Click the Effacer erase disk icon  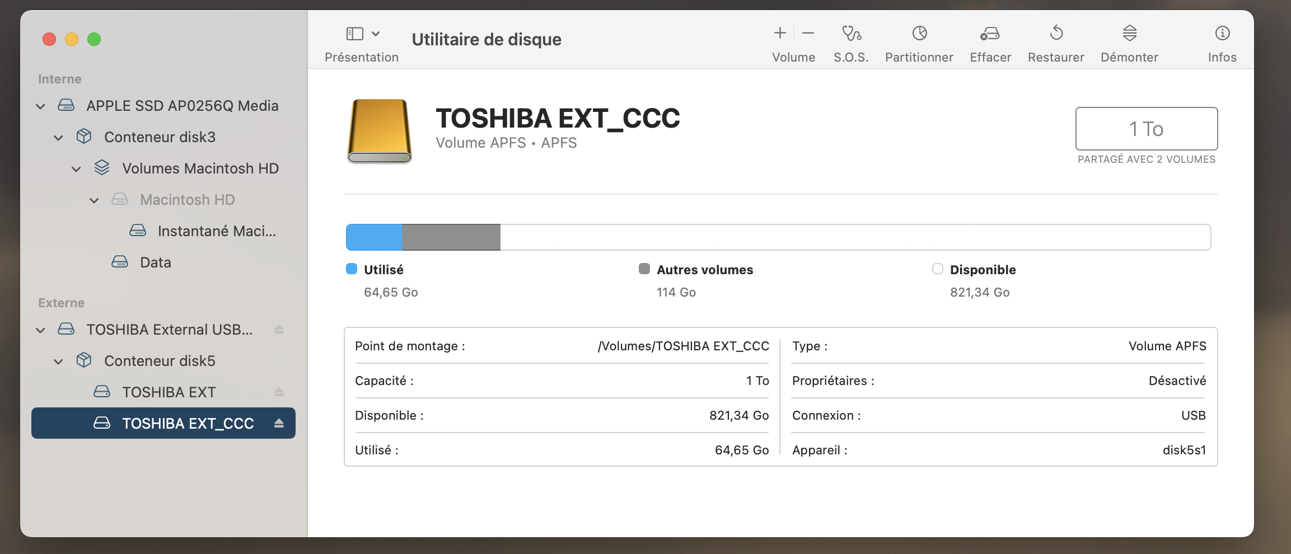(990, 34)
